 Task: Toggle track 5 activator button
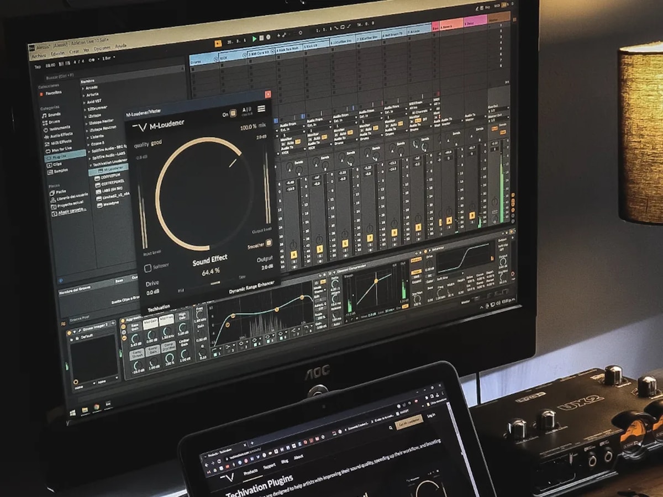[x=319, y=249]
